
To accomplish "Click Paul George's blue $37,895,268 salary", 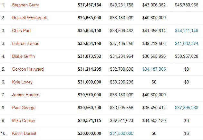I will pyautogui.click(x=187, y=108).
